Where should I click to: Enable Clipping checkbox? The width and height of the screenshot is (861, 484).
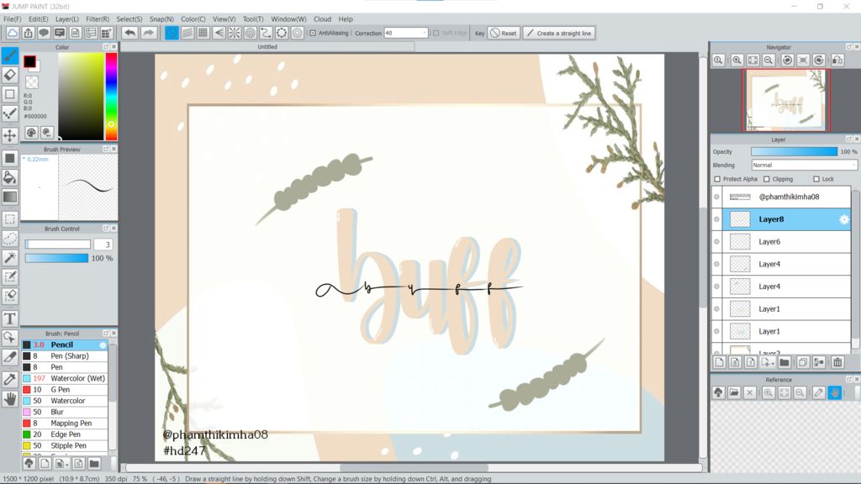pyautogui.click(x=767, y=179)
